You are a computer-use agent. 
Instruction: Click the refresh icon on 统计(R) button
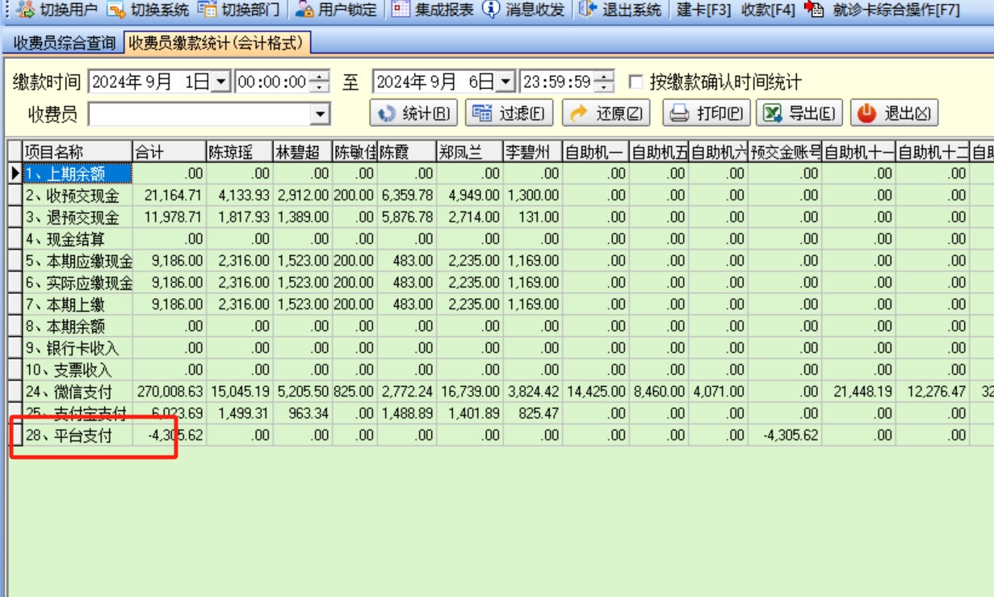coord(387,114)
